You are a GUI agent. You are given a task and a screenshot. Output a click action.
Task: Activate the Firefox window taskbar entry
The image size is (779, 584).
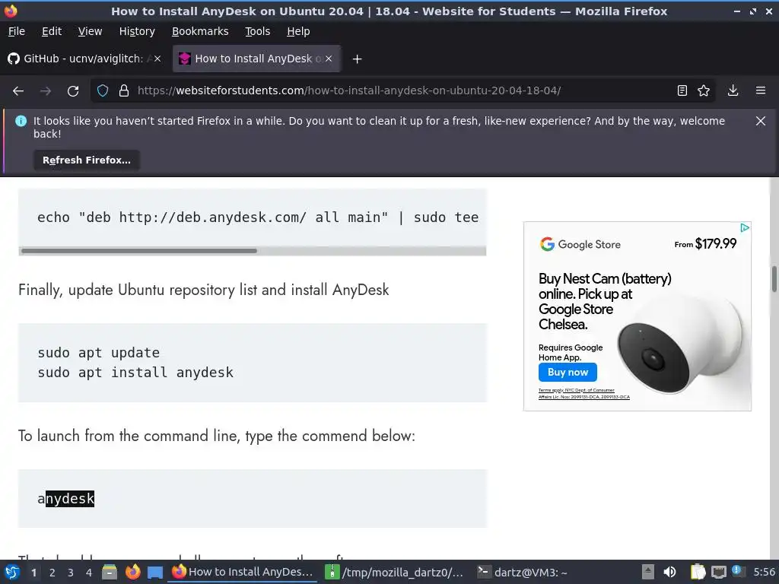pyautogui.click(x=243, y=572)
